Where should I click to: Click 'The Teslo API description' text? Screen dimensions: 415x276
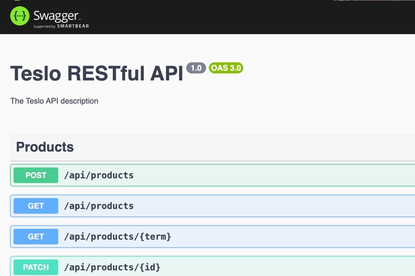(54, 101)
